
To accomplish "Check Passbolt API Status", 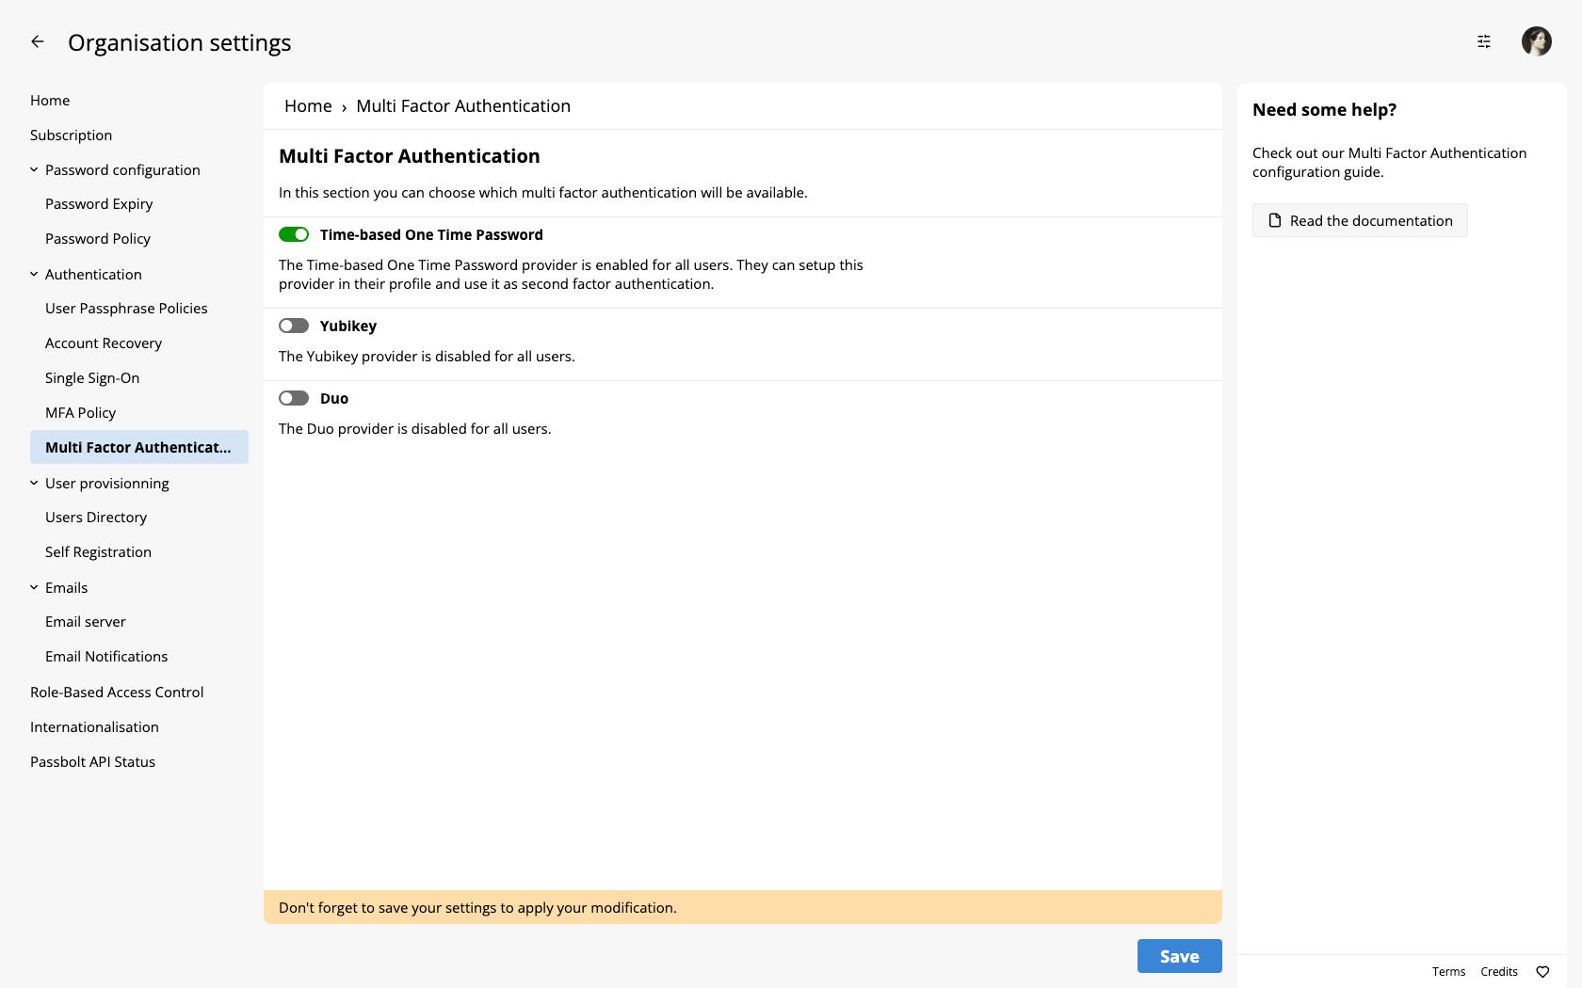I will 92,762.
